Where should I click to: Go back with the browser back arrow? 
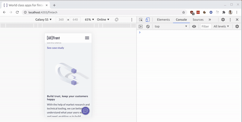4,12
